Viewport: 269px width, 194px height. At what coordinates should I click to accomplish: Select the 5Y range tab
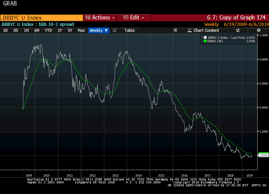tap(70, 30)
